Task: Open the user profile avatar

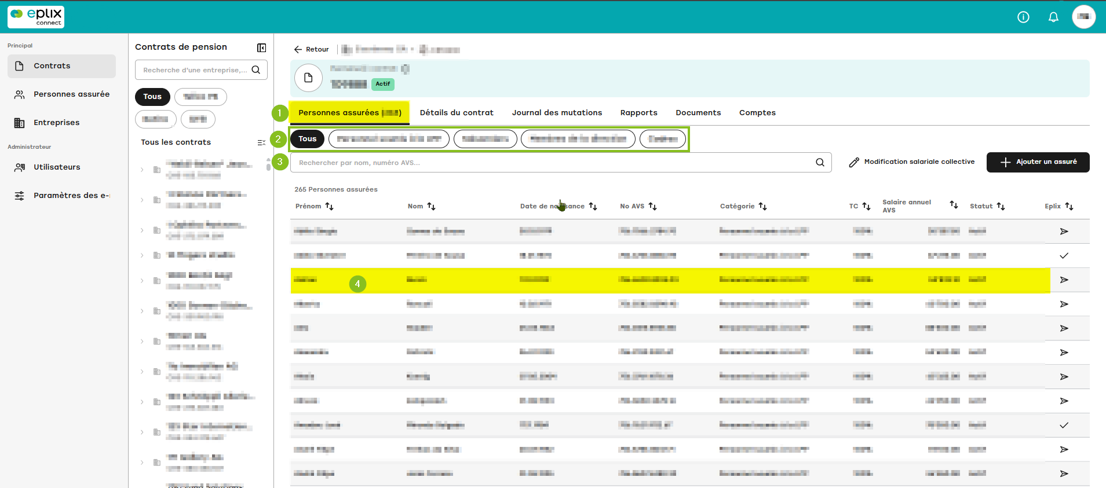Action: coord(1083,17)
